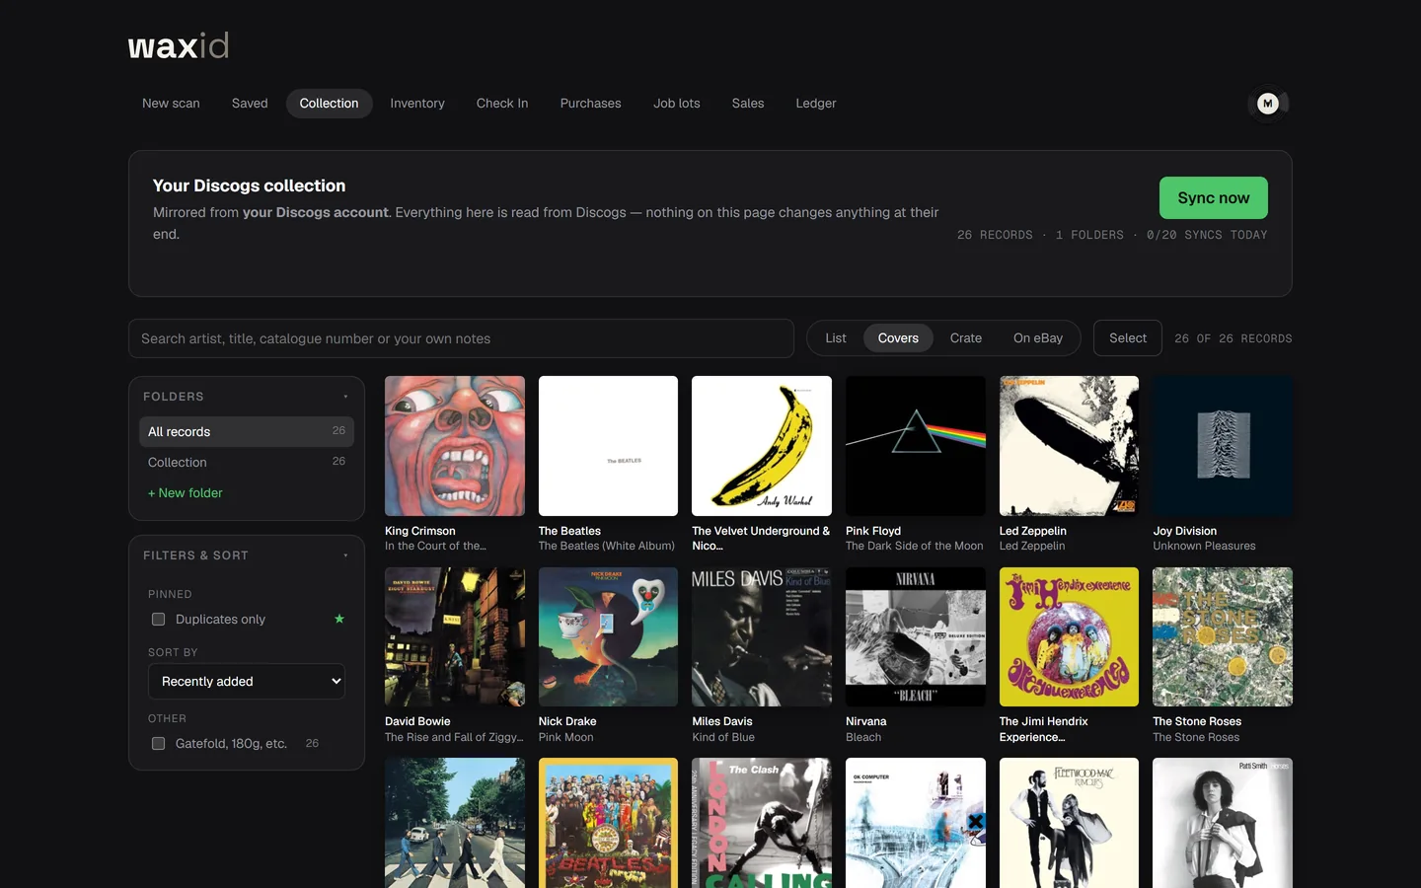Click the waxid logo
The height and width of the screenshot is (888, 1421).
pos(179,45)
